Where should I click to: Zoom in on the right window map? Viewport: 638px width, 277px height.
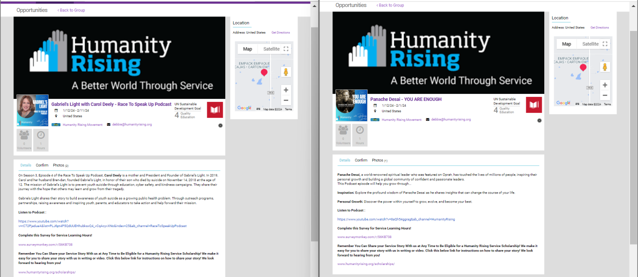pyautogui.click(x=605, y=85)
